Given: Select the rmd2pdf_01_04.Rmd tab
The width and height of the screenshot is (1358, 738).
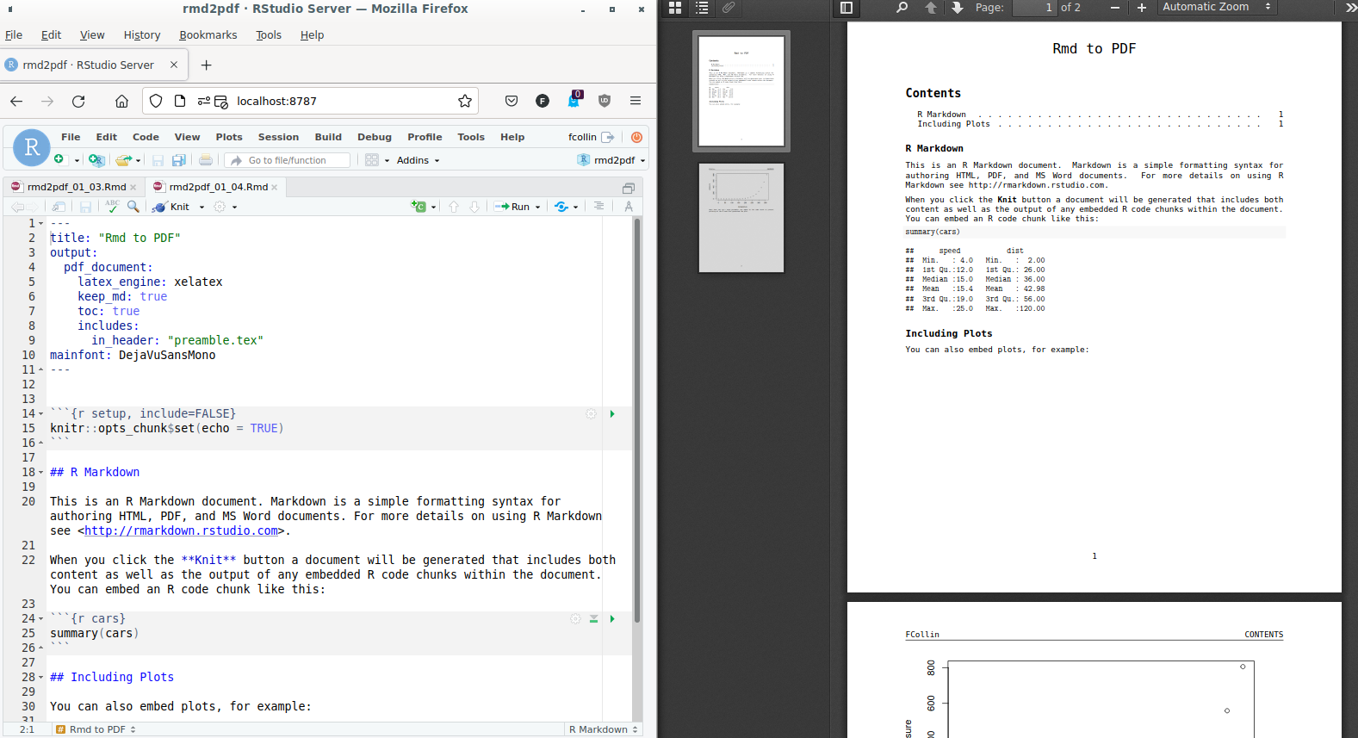Looking at the screenshot, I should coord(219,187).
